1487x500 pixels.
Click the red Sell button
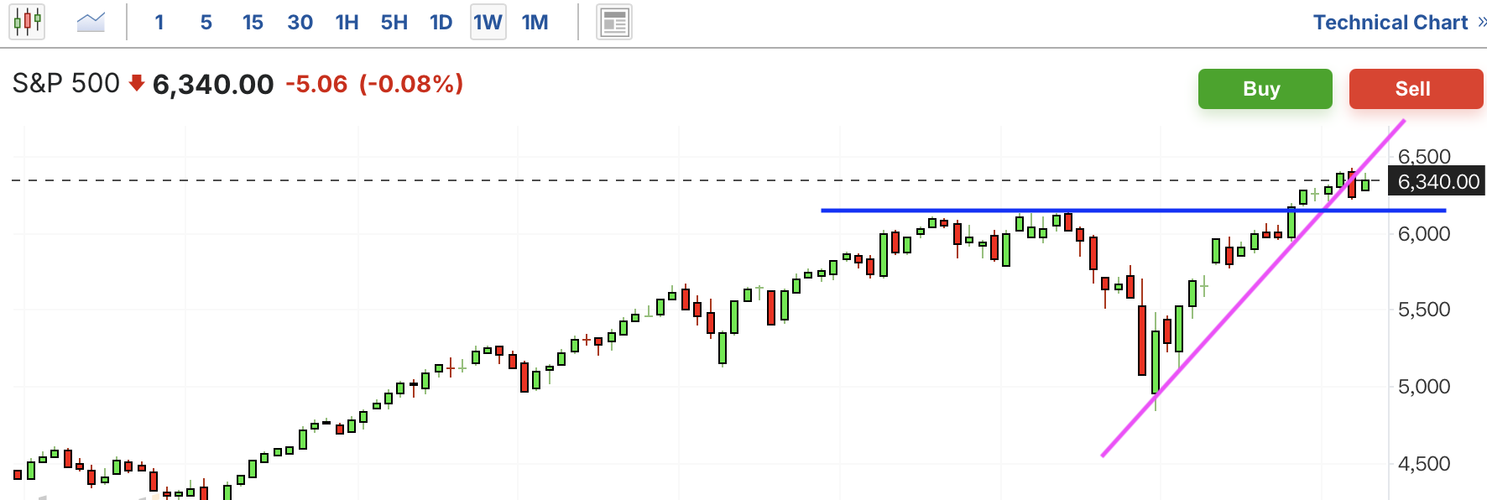click(1416, 89)
